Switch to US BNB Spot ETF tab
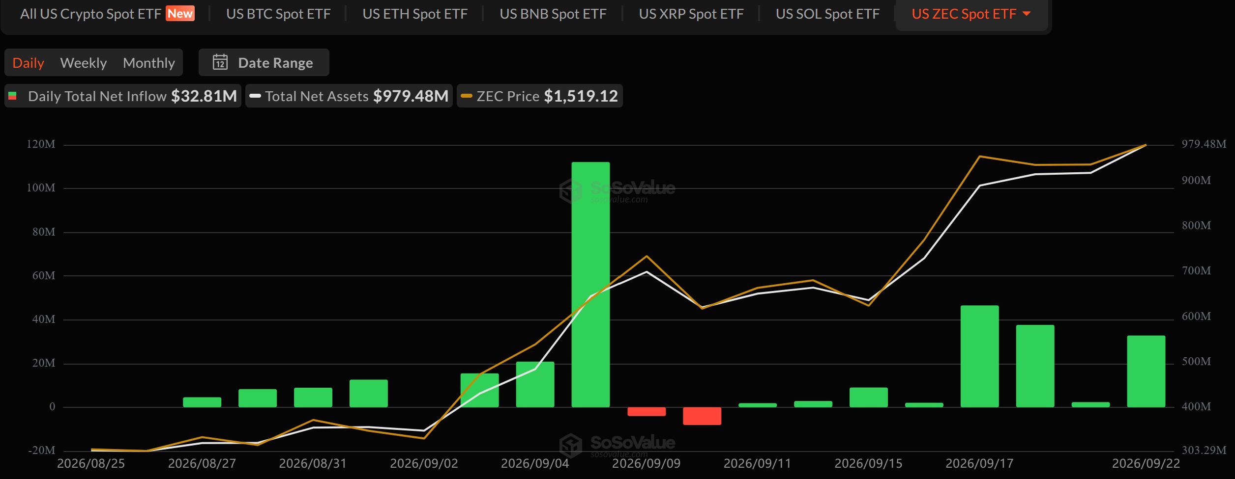Image resolution: width=1235 pixels, height=479 pixels. (x=553, y=14)
